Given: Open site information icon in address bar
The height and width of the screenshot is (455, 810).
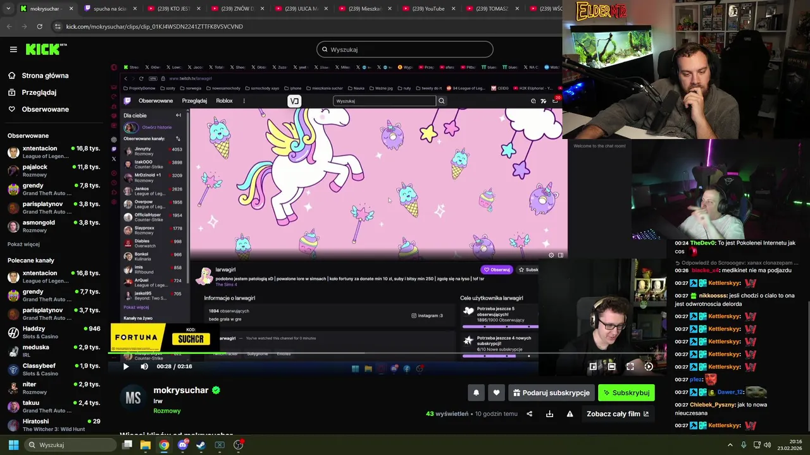Looking at the screenshot, I should (58, 27).
